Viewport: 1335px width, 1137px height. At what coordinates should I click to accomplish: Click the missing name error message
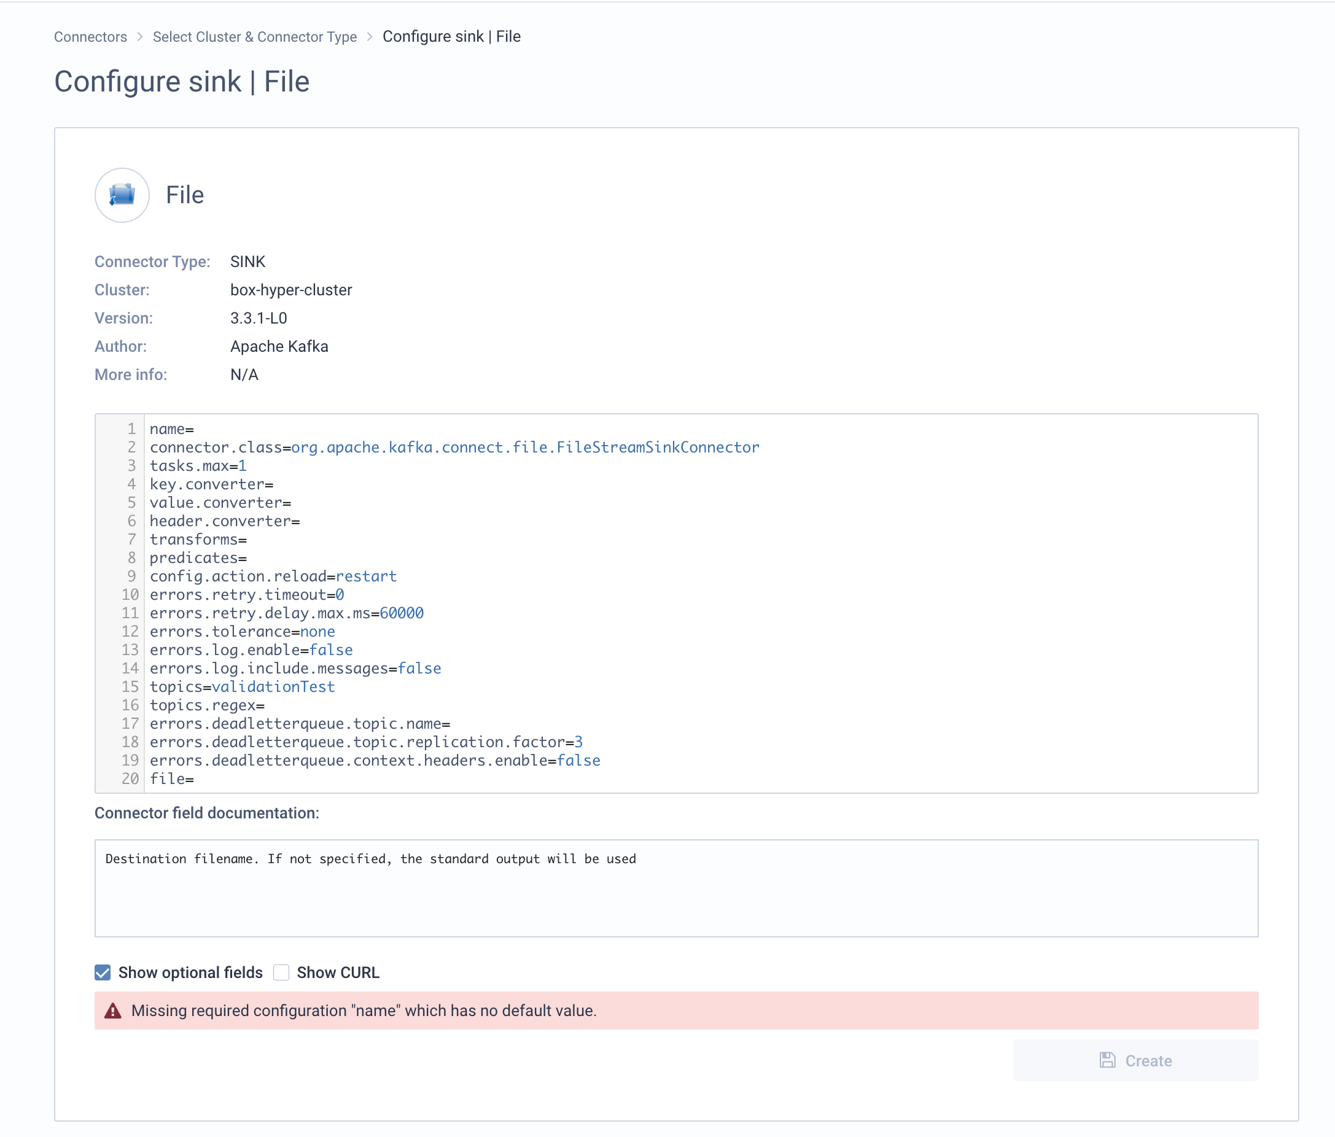point(364,1010)
